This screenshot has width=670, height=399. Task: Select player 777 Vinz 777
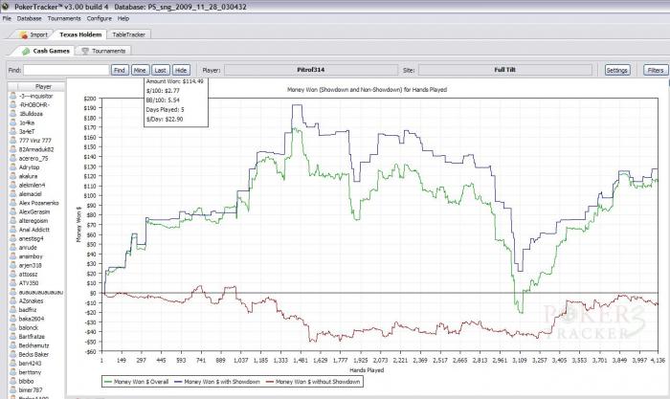pyautogui.click(x=35, y=141)
